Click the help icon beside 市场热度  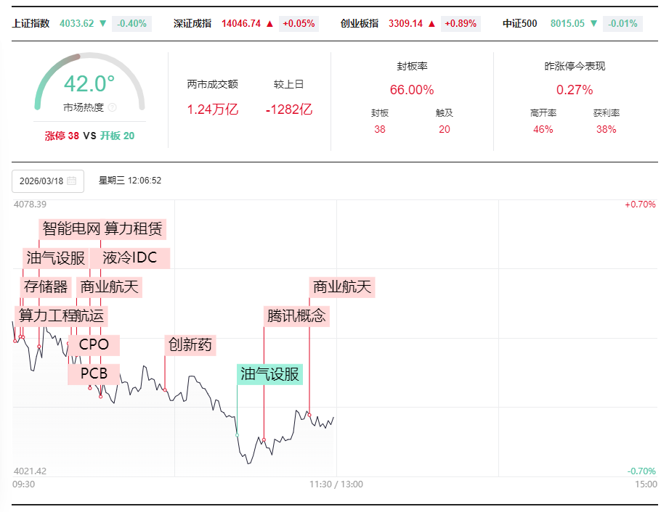113,107
